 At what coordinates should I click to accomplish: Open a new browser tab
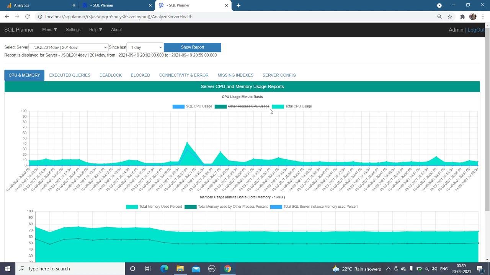click(x=238, y=5)
